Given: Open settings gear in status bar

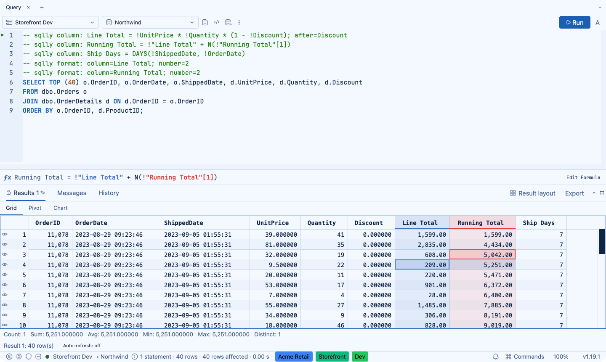Looking at the screenshot, I should tap(19, 357).
